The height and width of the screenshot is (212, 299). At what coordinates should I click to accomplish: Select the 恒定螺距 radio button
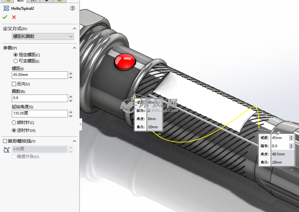pos(16,55)
